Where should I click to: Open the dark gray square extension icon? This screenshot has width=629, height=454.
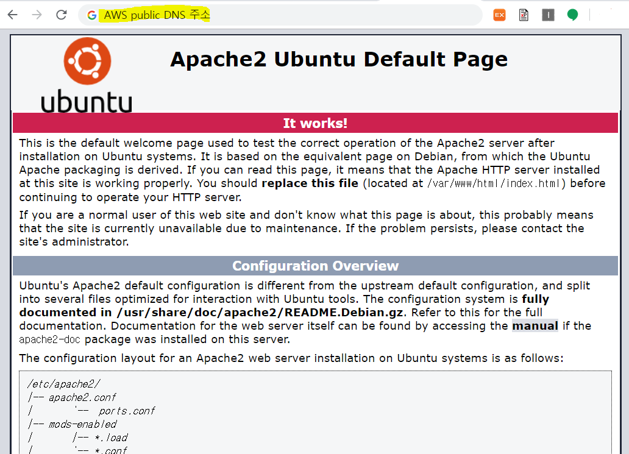click(548, 15)
